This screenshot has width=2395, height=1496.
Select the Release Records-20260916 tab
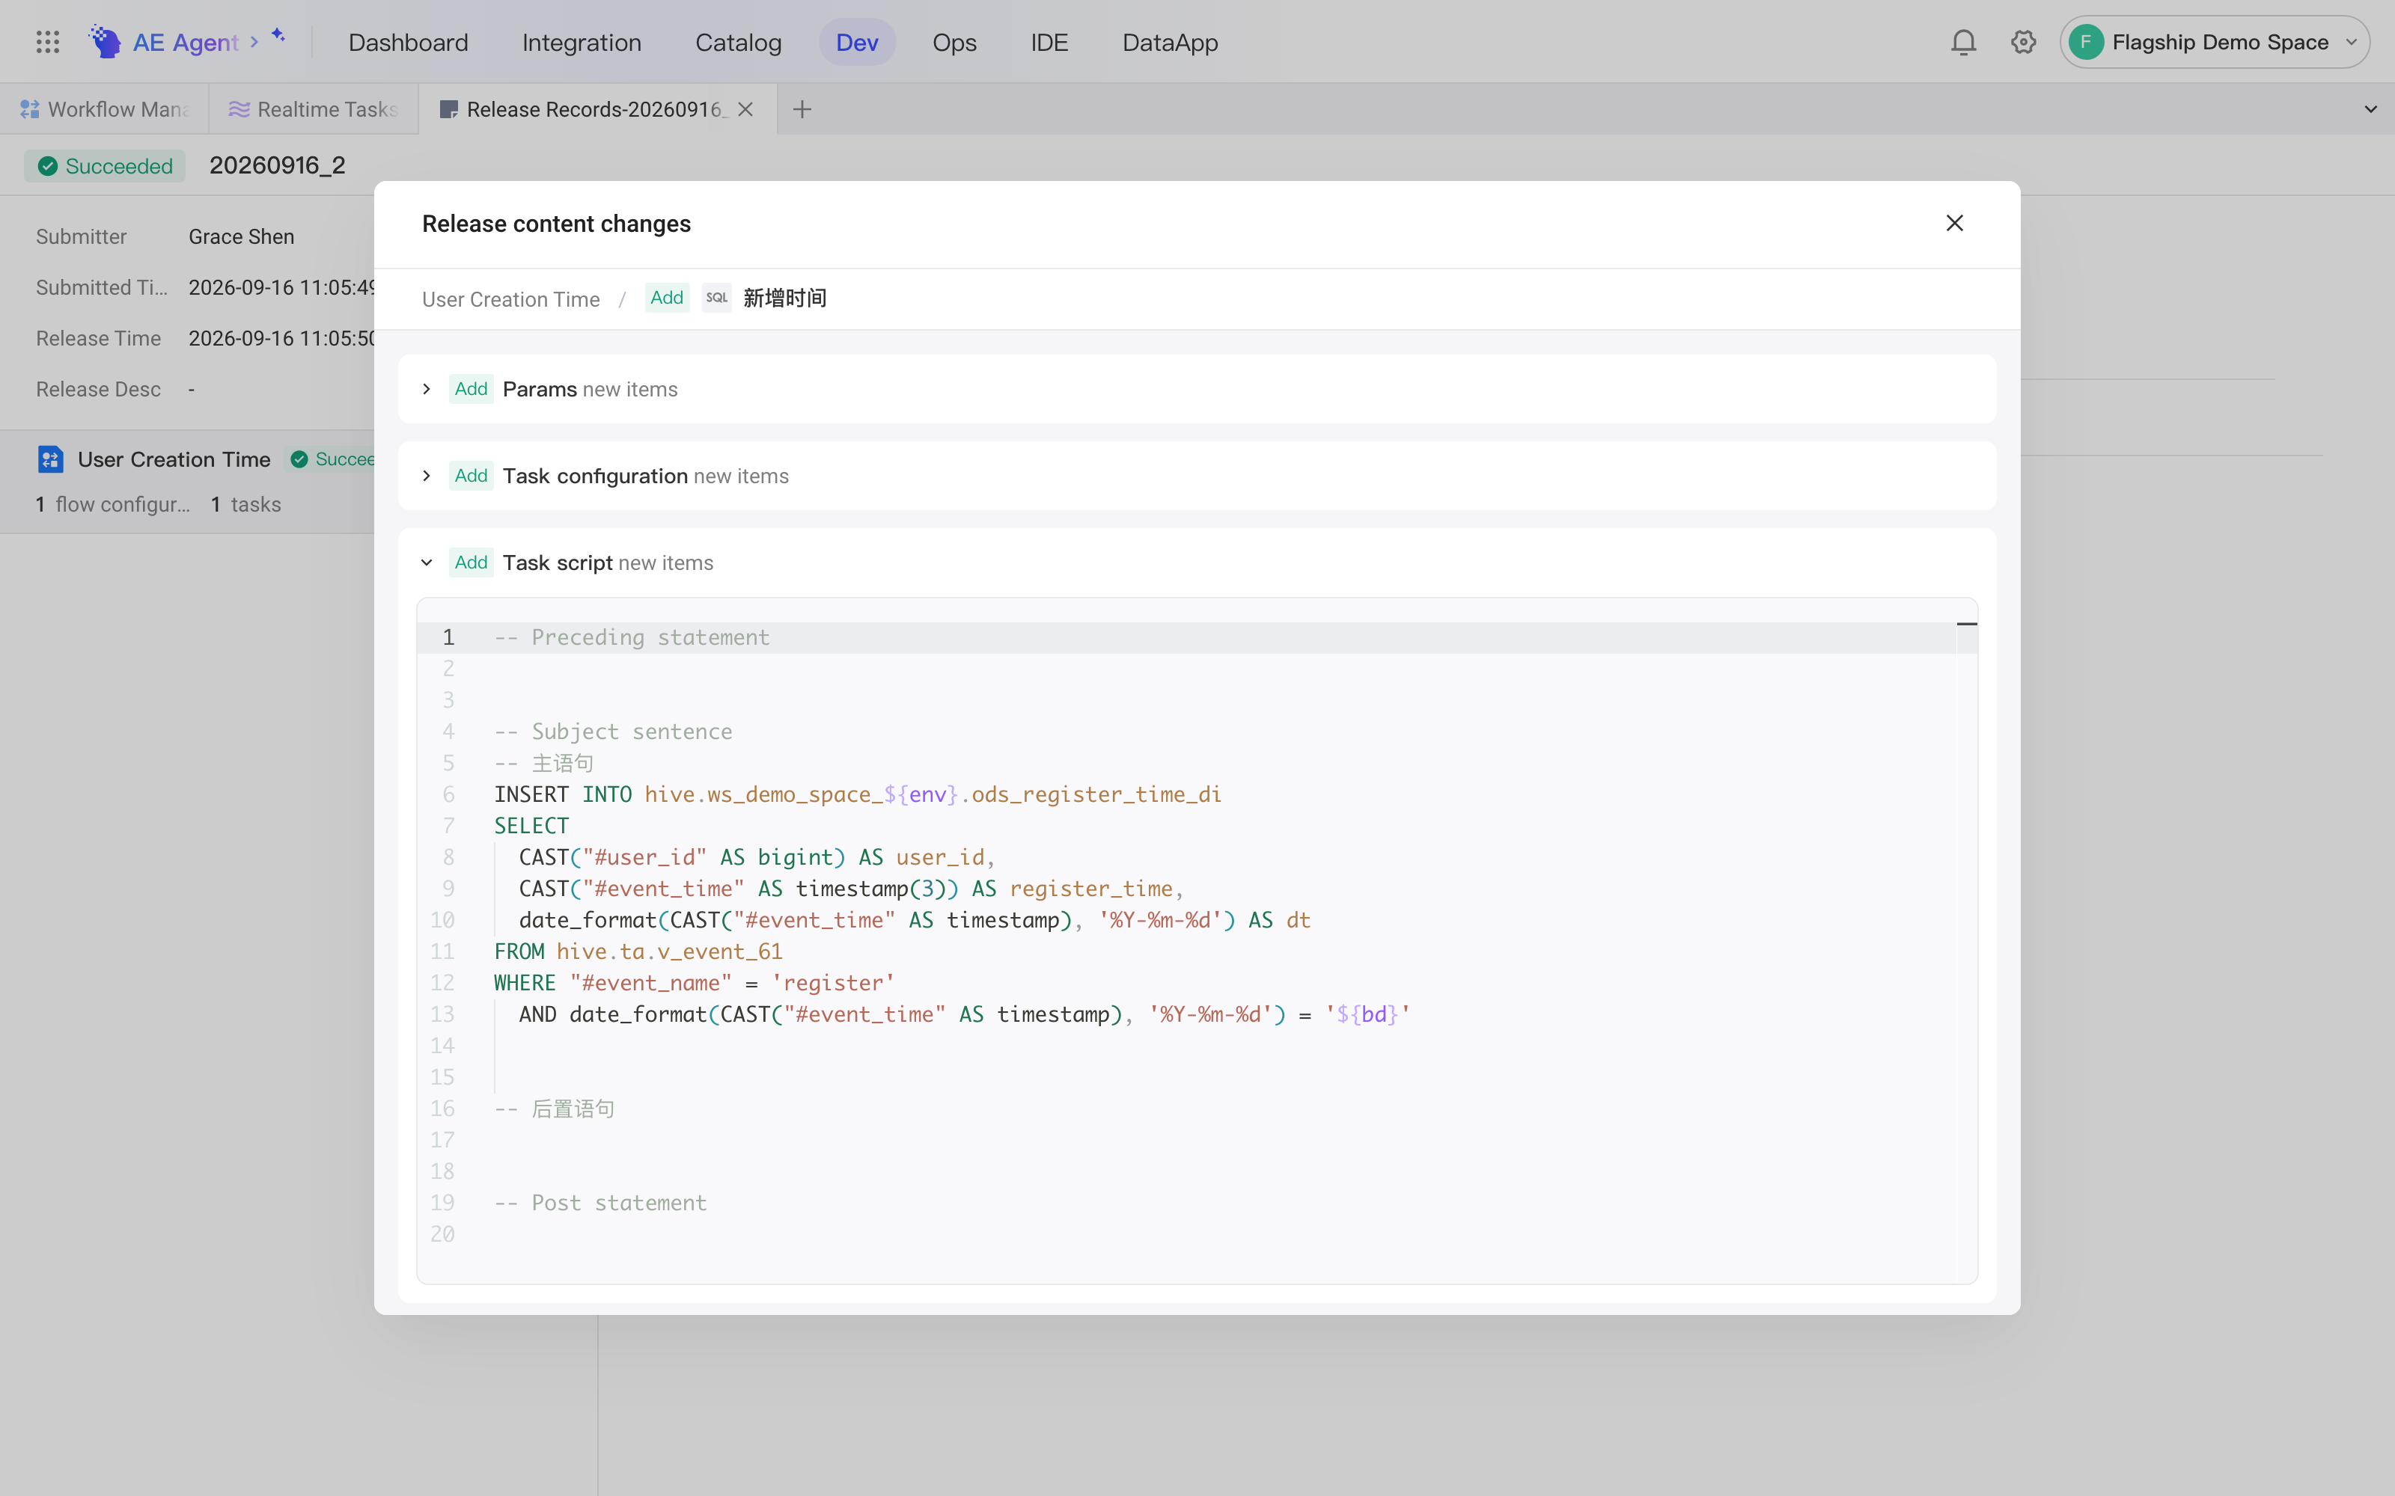coord(597,109)
